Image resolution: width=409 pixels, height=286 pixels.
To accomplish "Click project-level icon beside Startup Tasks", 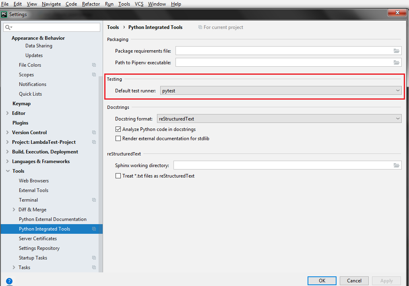I will point(94,257).
